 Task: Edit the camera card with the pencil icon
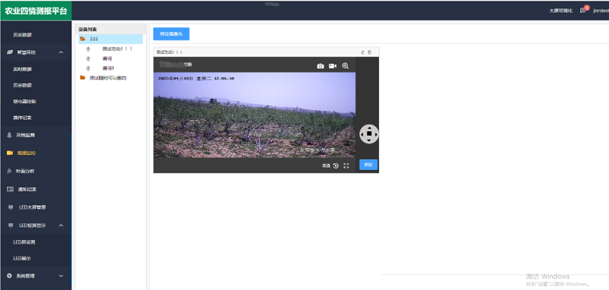363,52
